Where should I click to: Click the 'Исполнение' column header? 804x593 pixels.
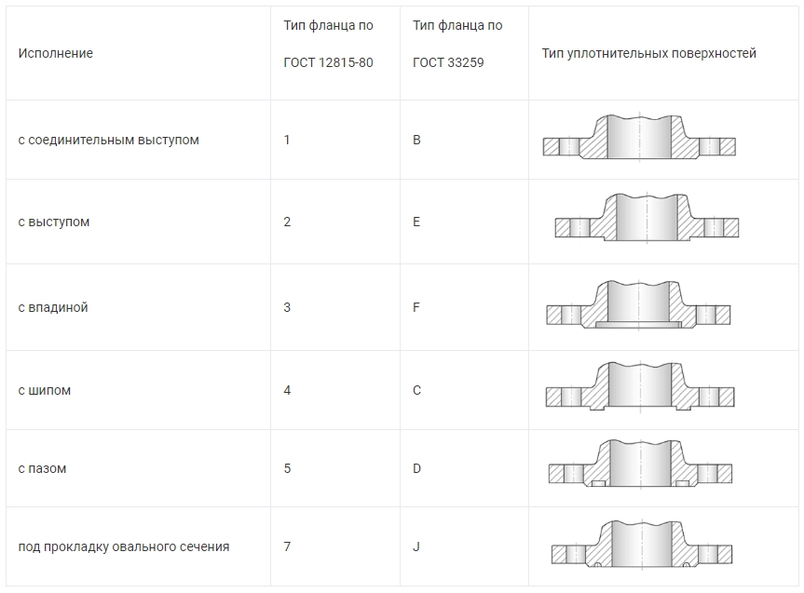click(56, 53)
